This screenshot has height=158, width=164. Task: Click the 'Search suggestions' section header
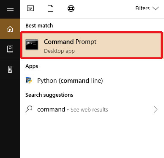click(49, 95)
